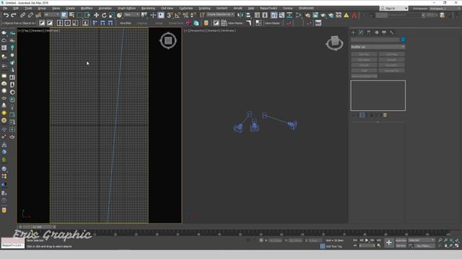The width and height of the screenshot is (462, 259).
Task: Click the Zoom viewport navigation icon
Action: click(x=440, y=240)
